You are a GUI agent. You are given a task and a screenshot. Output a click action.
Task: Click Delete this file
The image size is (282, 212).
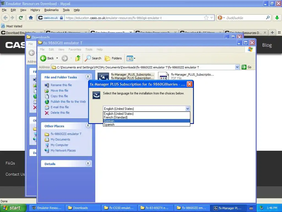pyautogui.click(x=60, y=113)
